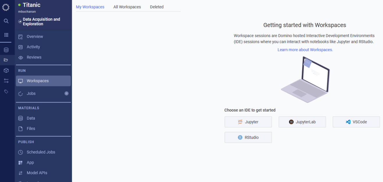
Task: Add a new job with the plus icon
Action: [x=67, y=93]
